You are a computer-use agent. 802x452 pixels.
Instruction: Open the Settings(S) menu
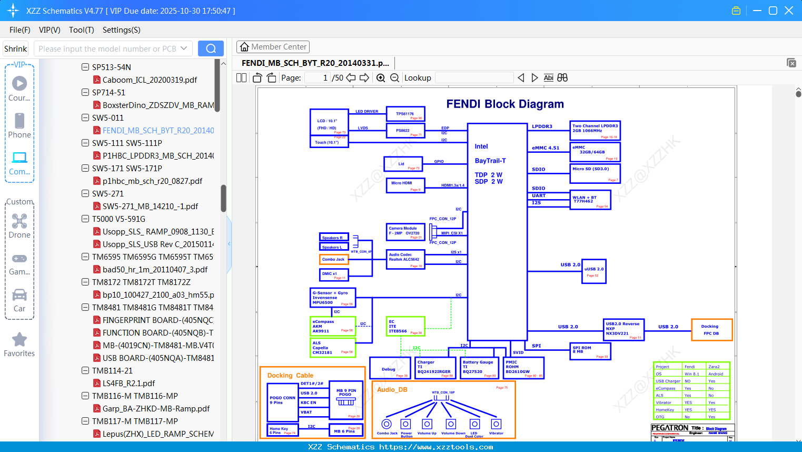(122, 30)
